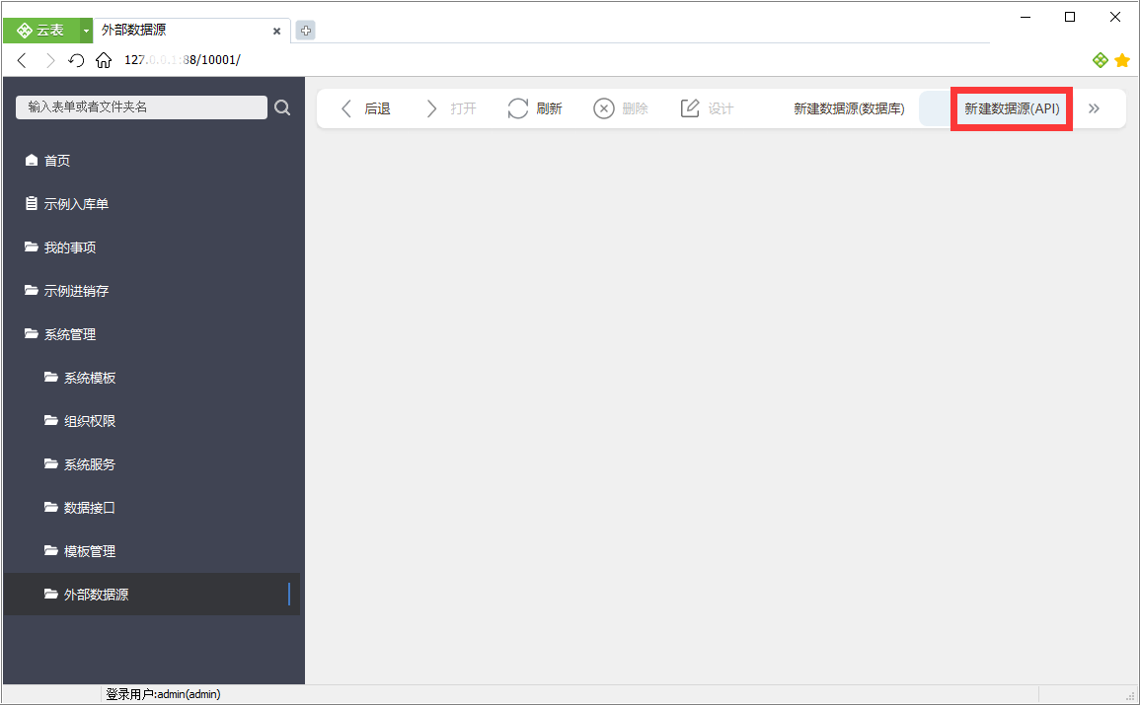This screenshot has height=705, width=1140.
Task: Select 外部数据源 in the sidebar
Action: (x=151, y=595)
